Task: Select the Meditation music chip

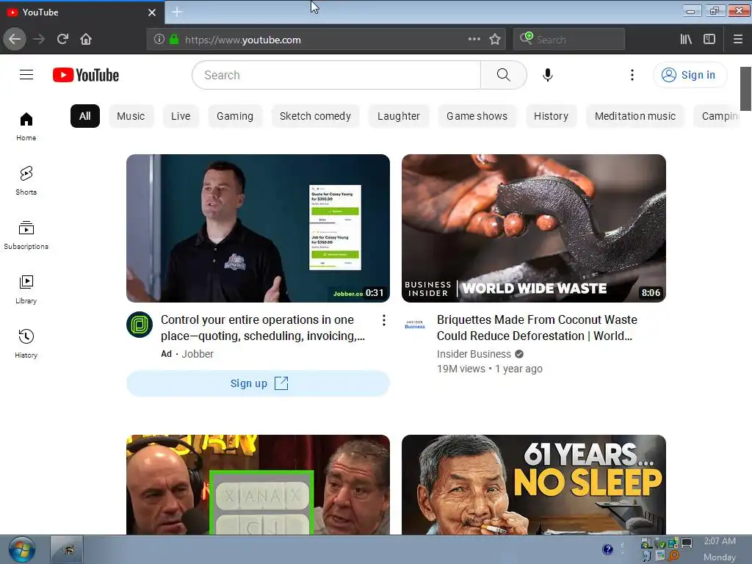Action: pos(635,116)
